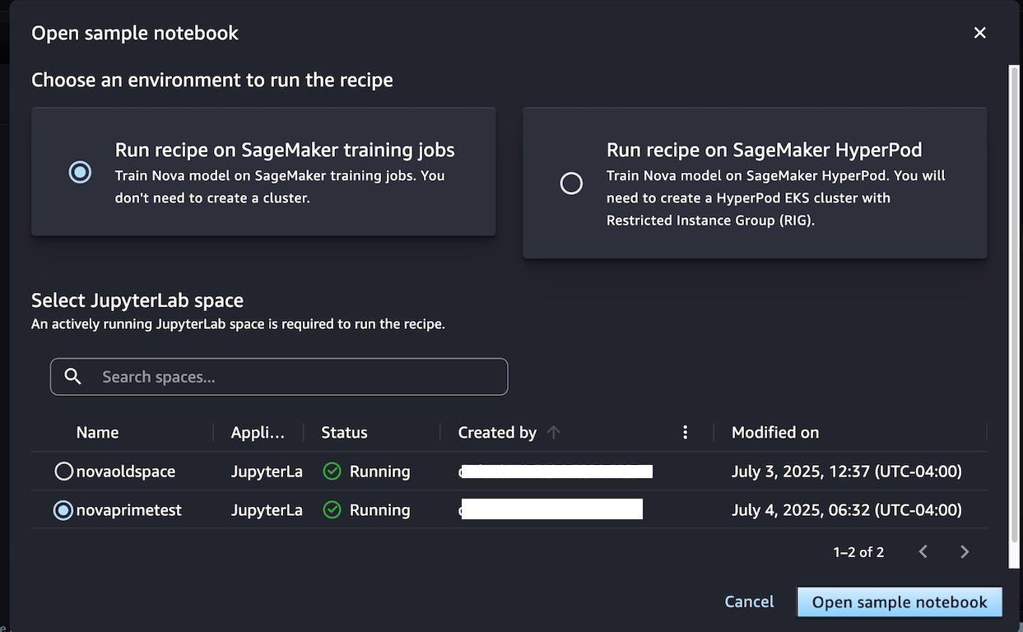Viewport: 1023px width, 632px height.
Task: Click the Application column header
Action: point(258,432)
